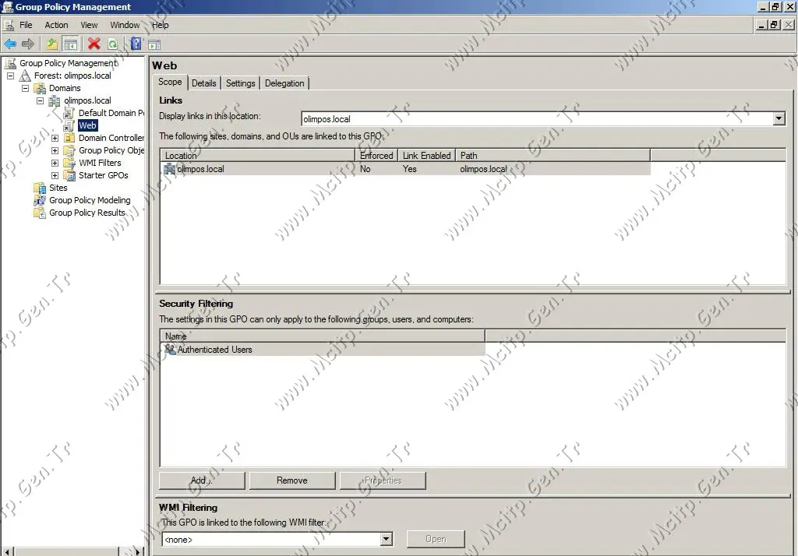This screenshot has width=798, height=556.
Task: Click the Forest olimpos.local triangle icon
Action: (24, 76)
